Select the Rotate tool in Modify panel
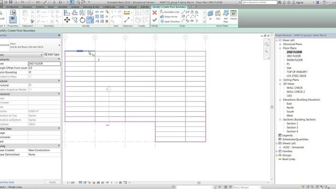 click(82, 20)
